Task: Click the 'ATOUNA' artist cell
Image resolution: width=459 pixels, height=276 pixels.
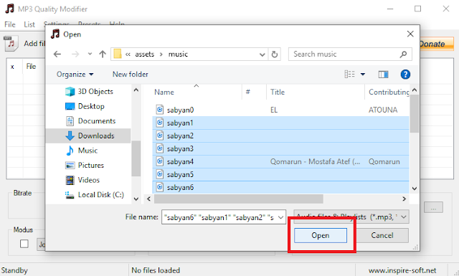Action: pos(383,110)
